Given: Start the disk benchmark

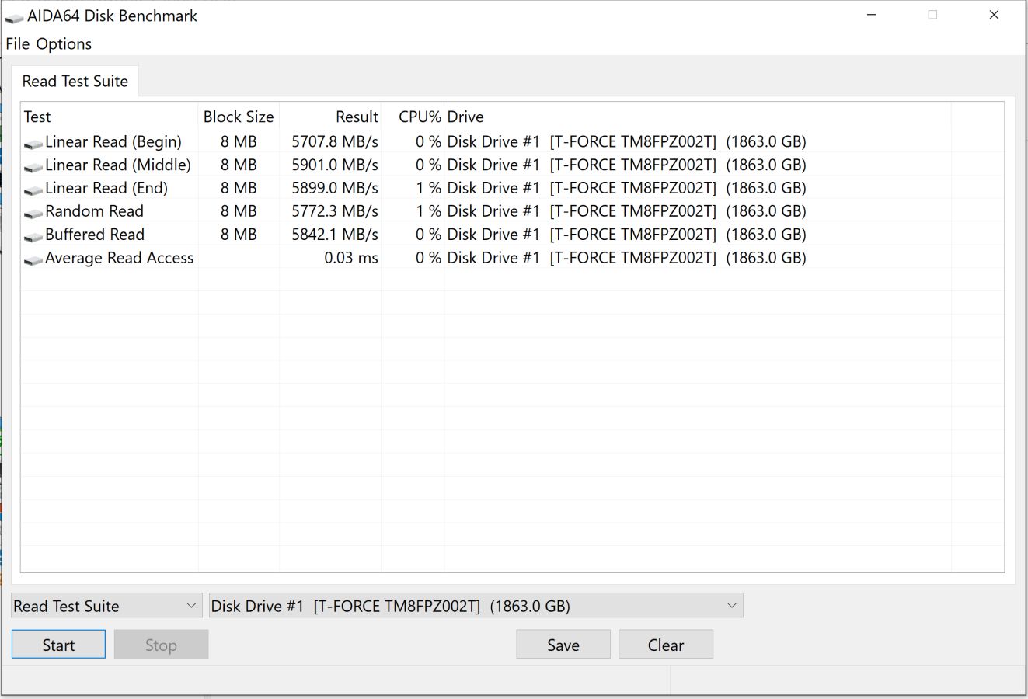Looking at the screenshot, I should (x=58, y=645).
